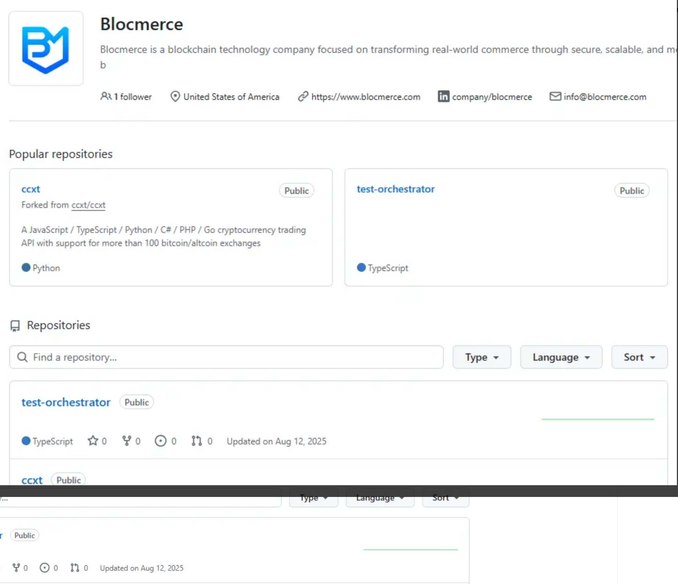Screen dimensions: 678x584
Task: Click the sparkline graph in lower background window
Action: tap(411, 549)
